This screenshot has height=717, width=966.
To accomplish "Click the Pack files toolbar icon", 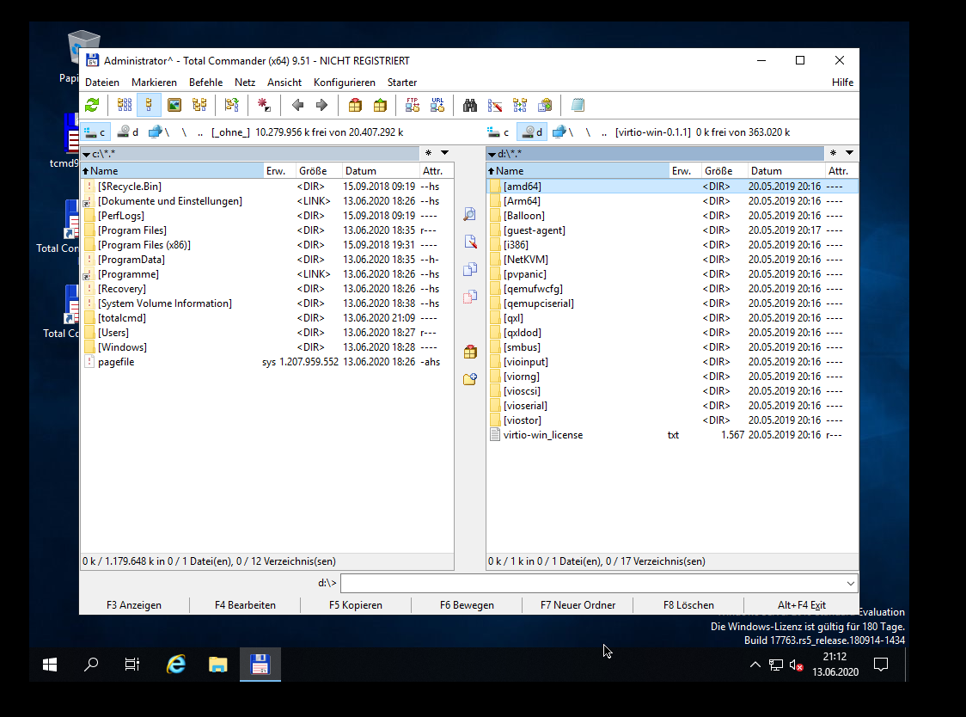I will pyautogui.click(x=355, y=105).
